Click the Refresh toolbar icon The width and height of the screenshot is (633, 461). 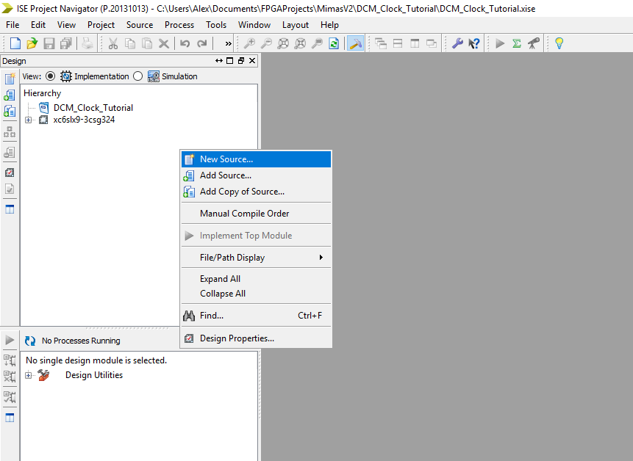click(334, 43)
